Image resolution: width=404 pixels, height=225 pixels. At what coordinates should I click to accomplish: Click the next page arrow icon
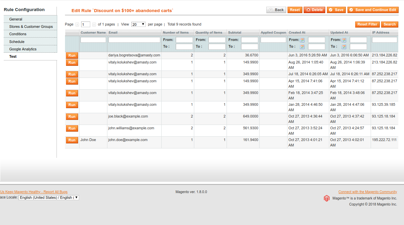[x=94, y=25]
